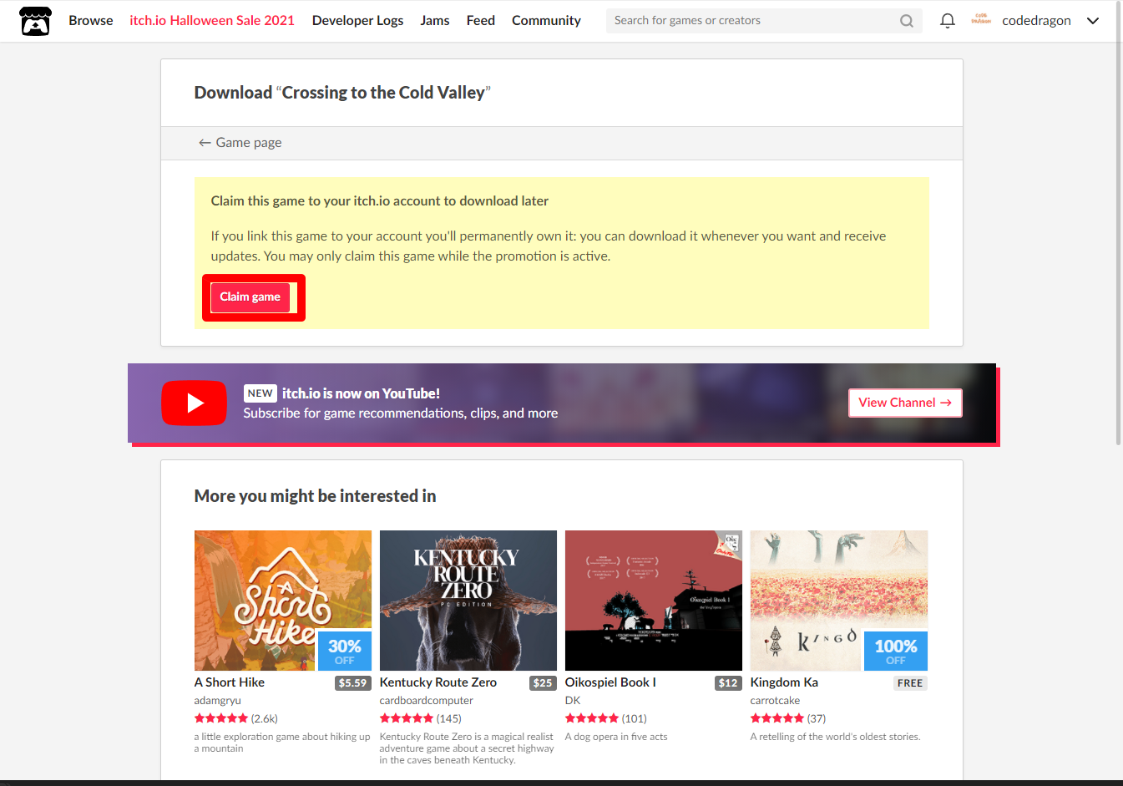Click the codedragon avatar image

(981, 20)
